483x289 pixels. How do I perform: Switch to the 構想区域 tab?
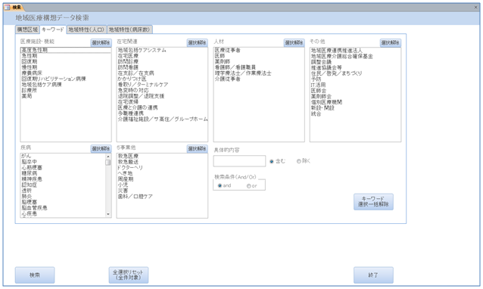pyautogui.click(x=27, y=30)
